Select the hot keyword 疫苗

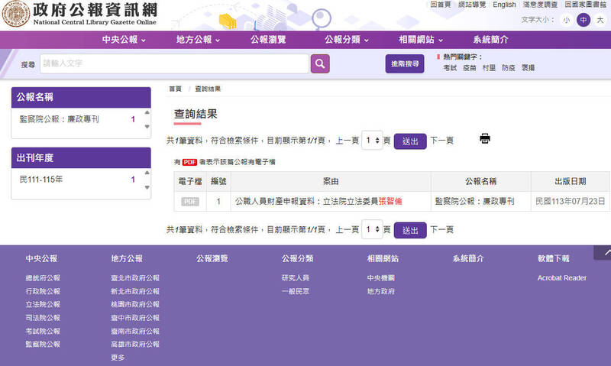tap(469, 68)
